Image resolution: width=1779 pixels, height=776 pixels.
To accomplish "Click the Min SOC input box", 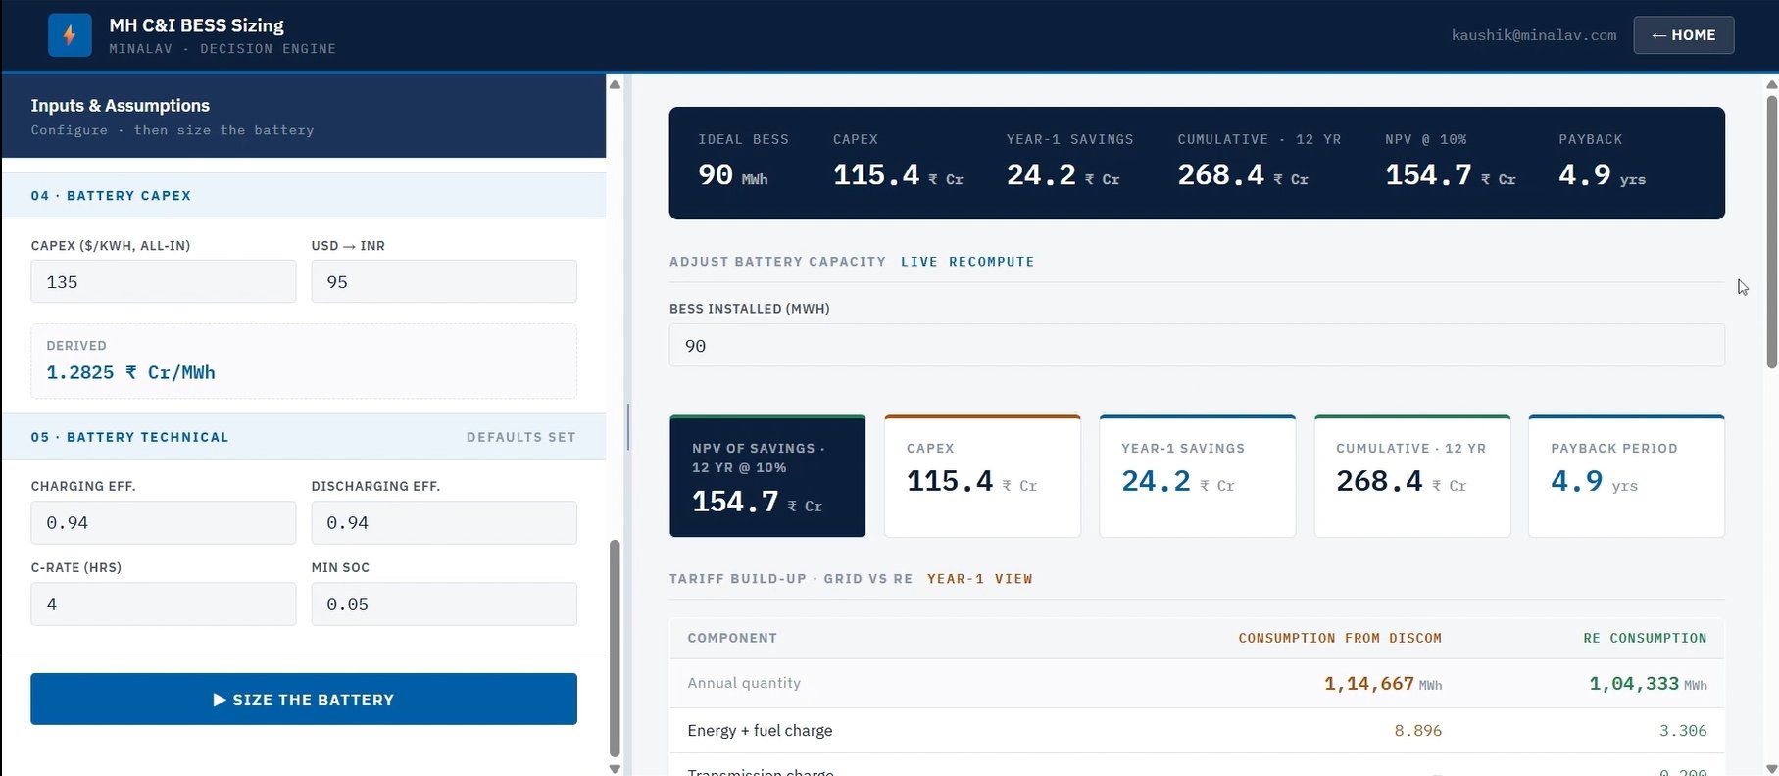I will (x=444, y=604).
